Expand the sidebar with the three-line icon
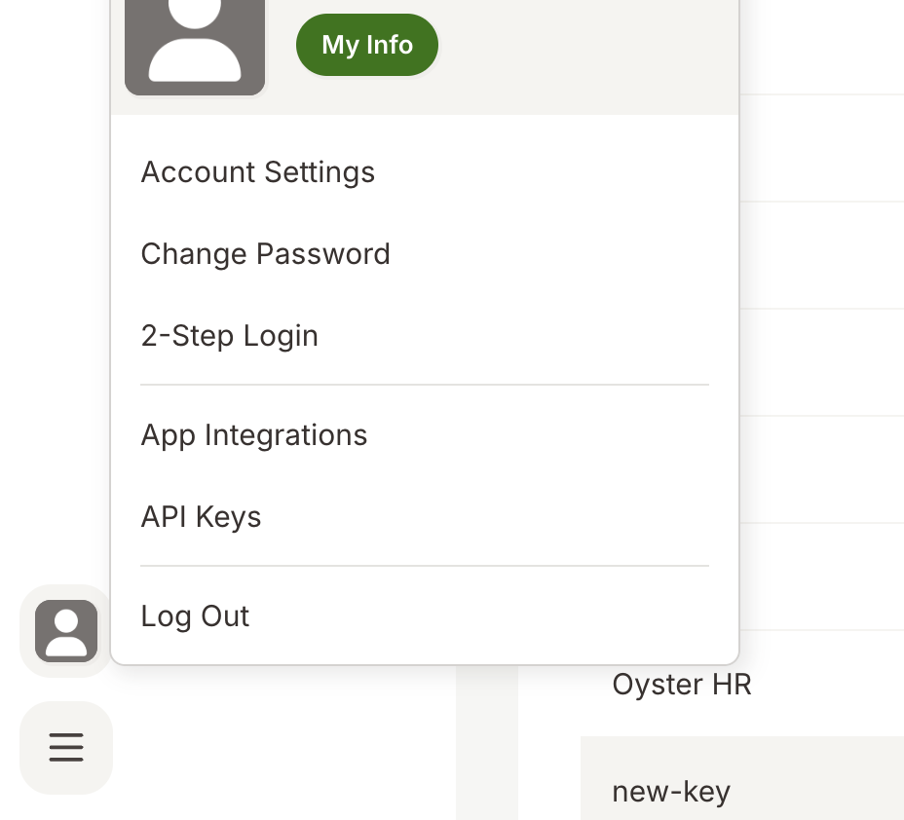The height and width of the screenshot is (820, 904). click(66, 747)
